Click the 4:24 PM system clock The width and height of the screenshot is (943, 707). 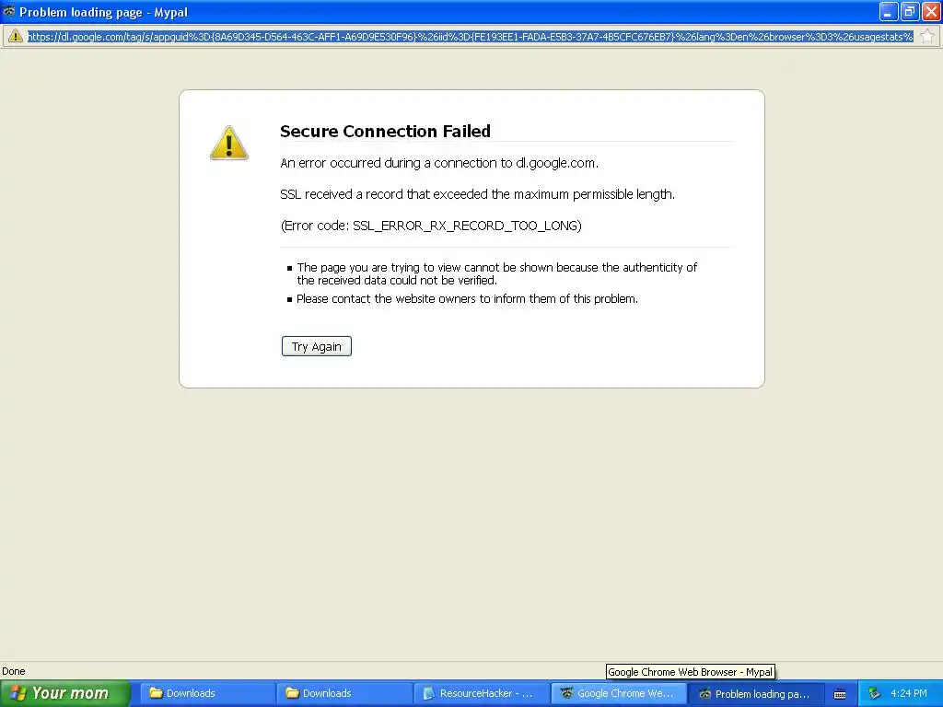point(909,693)
